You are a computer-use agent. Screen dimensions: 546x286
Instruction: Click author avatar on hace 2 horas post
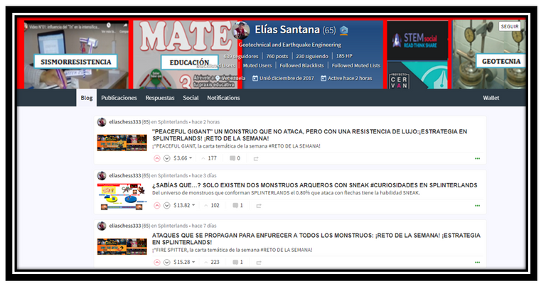(x=102, y=122)
